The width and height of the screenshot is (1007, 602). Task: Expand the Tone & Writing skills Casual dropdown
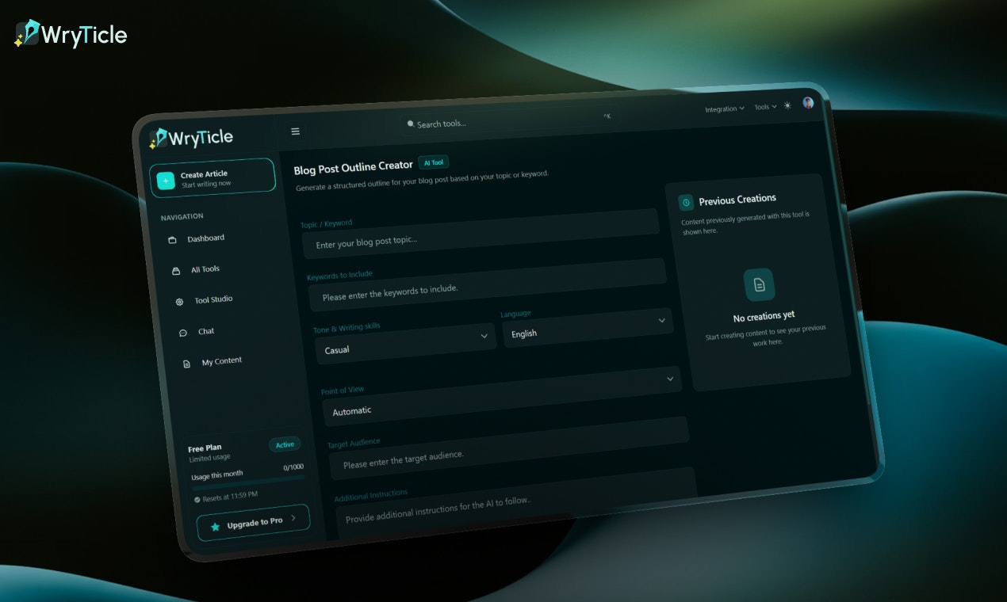(x=406, y=343)
